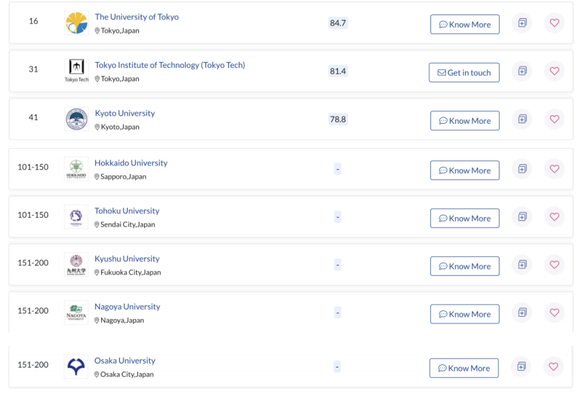This screenshot has width=581, height=393.
Task: Click the heart icon for Nagoya University
Action: (554, 313)
